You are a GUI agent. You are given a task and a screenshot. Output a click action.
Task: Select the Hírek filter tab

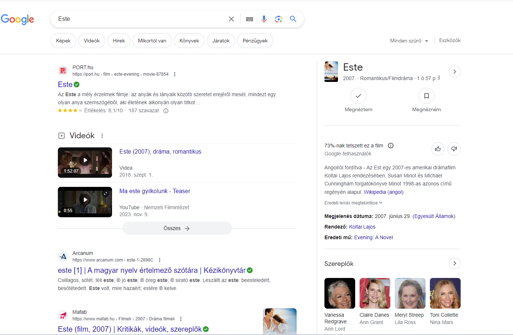[119, 41]
